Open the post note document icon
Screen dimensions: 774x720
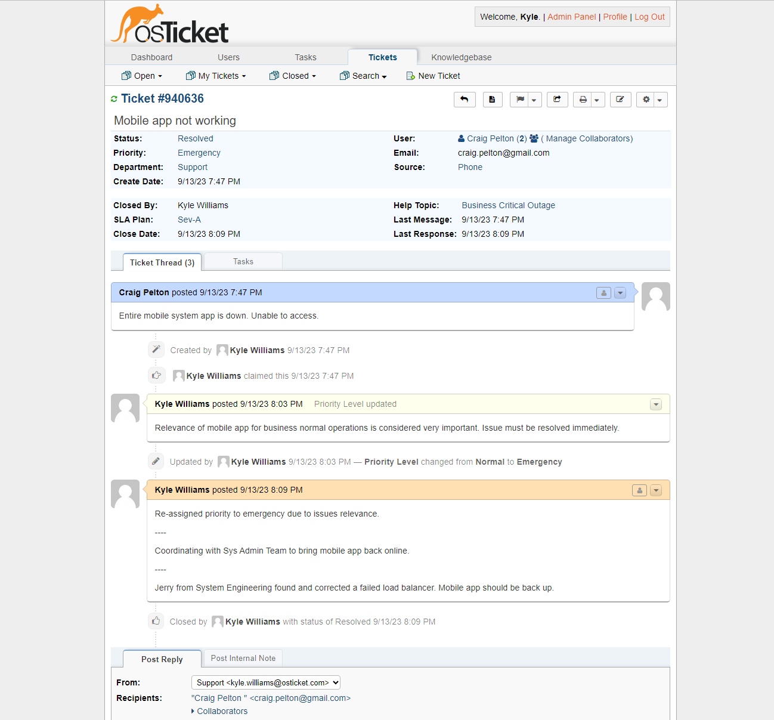[x=492, y=99]
